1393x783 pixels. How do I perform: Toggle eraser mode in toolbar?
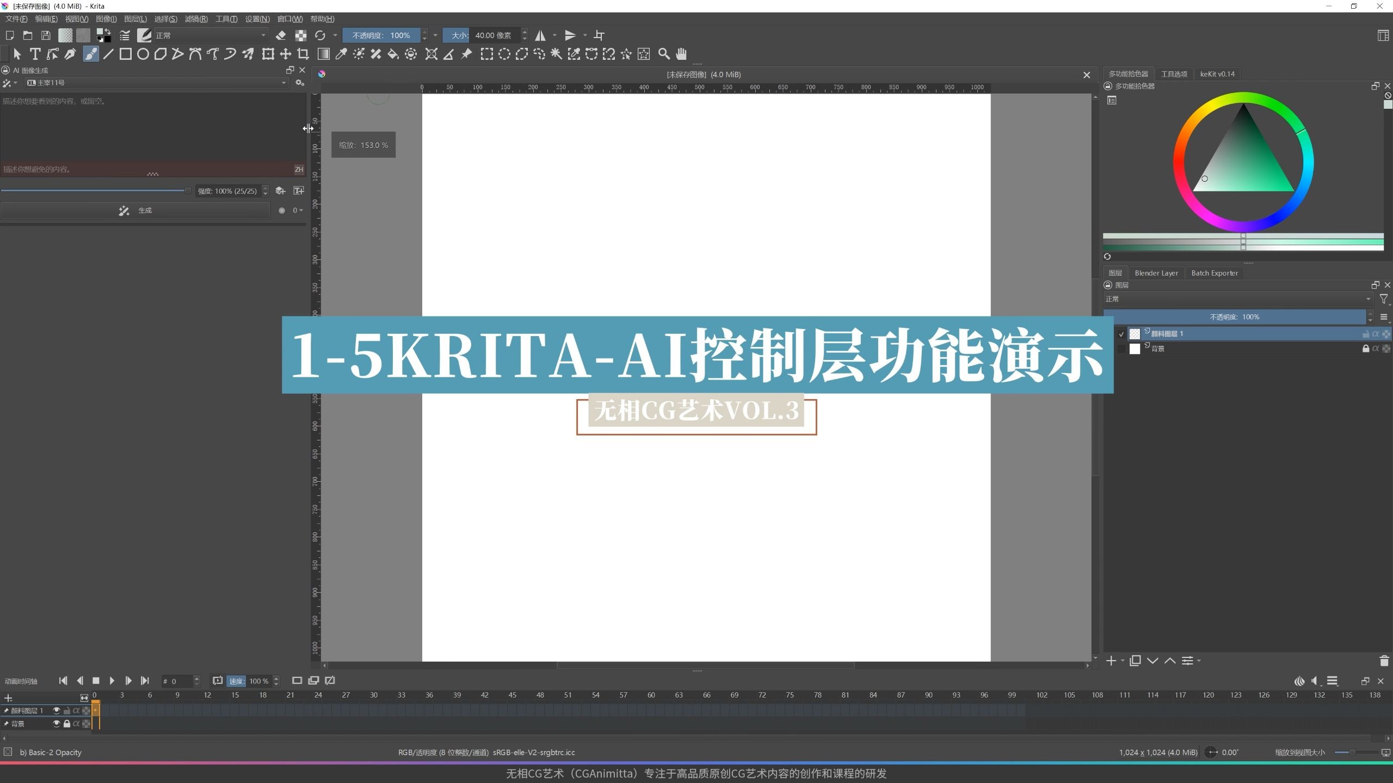281,35
